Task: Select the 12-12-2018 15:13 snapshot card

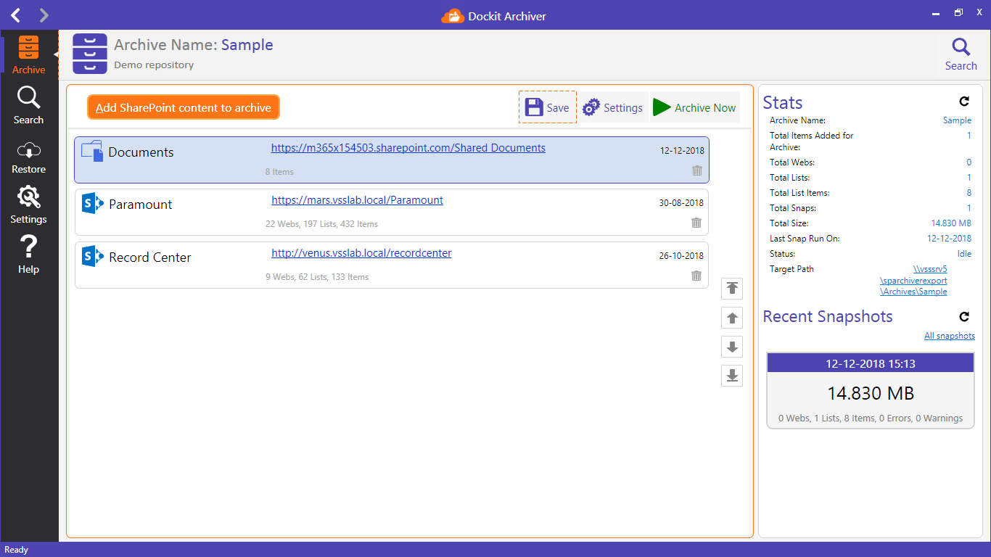Action: click(871, 391)
